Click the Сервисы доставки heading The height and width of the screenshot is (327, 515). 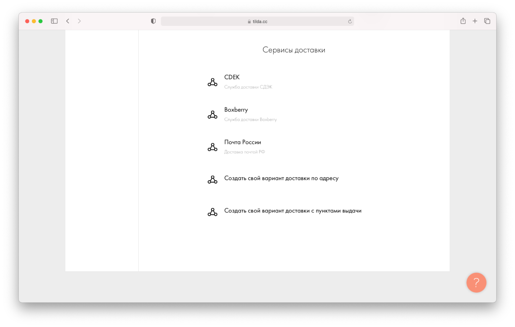(x=294, y=50)
